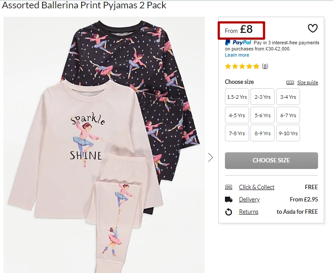
Task: Click the five-star rating stars
Action: 243,66
